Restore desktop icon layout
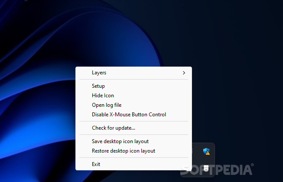 (x=133, y=151)
